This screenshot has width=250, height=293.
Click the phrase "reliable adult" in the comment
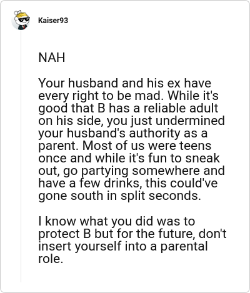click(x=181, y=108)
